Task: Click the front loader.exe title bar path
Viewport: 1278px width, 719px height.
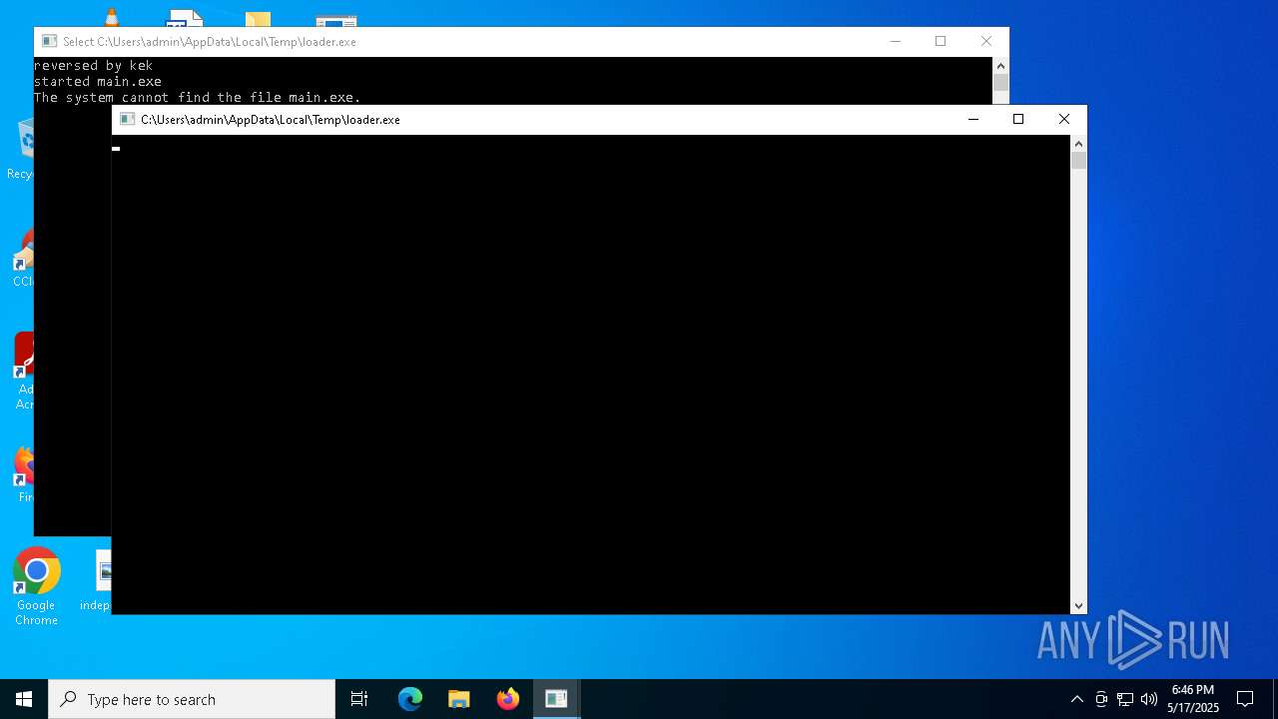Action: tap(271, 120)
